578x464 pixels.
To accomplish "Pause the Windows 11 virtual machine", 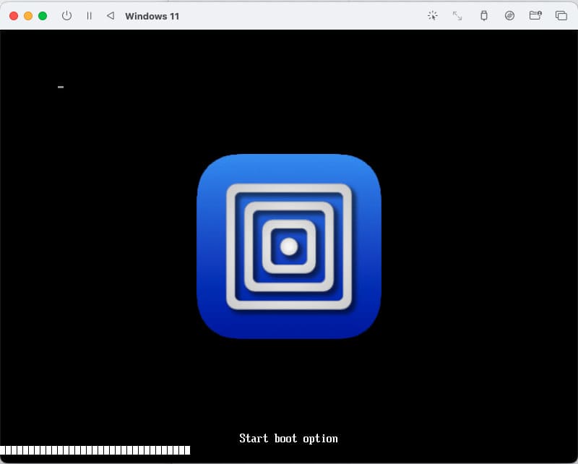I will coord(89,15).
